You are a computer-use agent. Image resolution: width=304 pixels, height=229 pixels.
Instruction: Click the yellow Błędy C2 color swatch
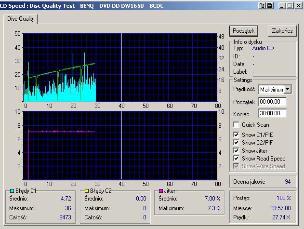click(x=87, y=191)
